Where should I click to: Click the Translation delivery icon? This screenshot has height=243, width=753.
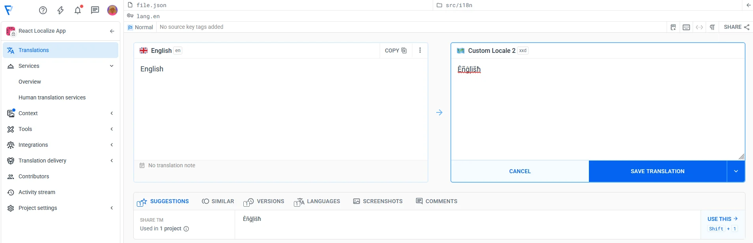(x=11, y=161)
